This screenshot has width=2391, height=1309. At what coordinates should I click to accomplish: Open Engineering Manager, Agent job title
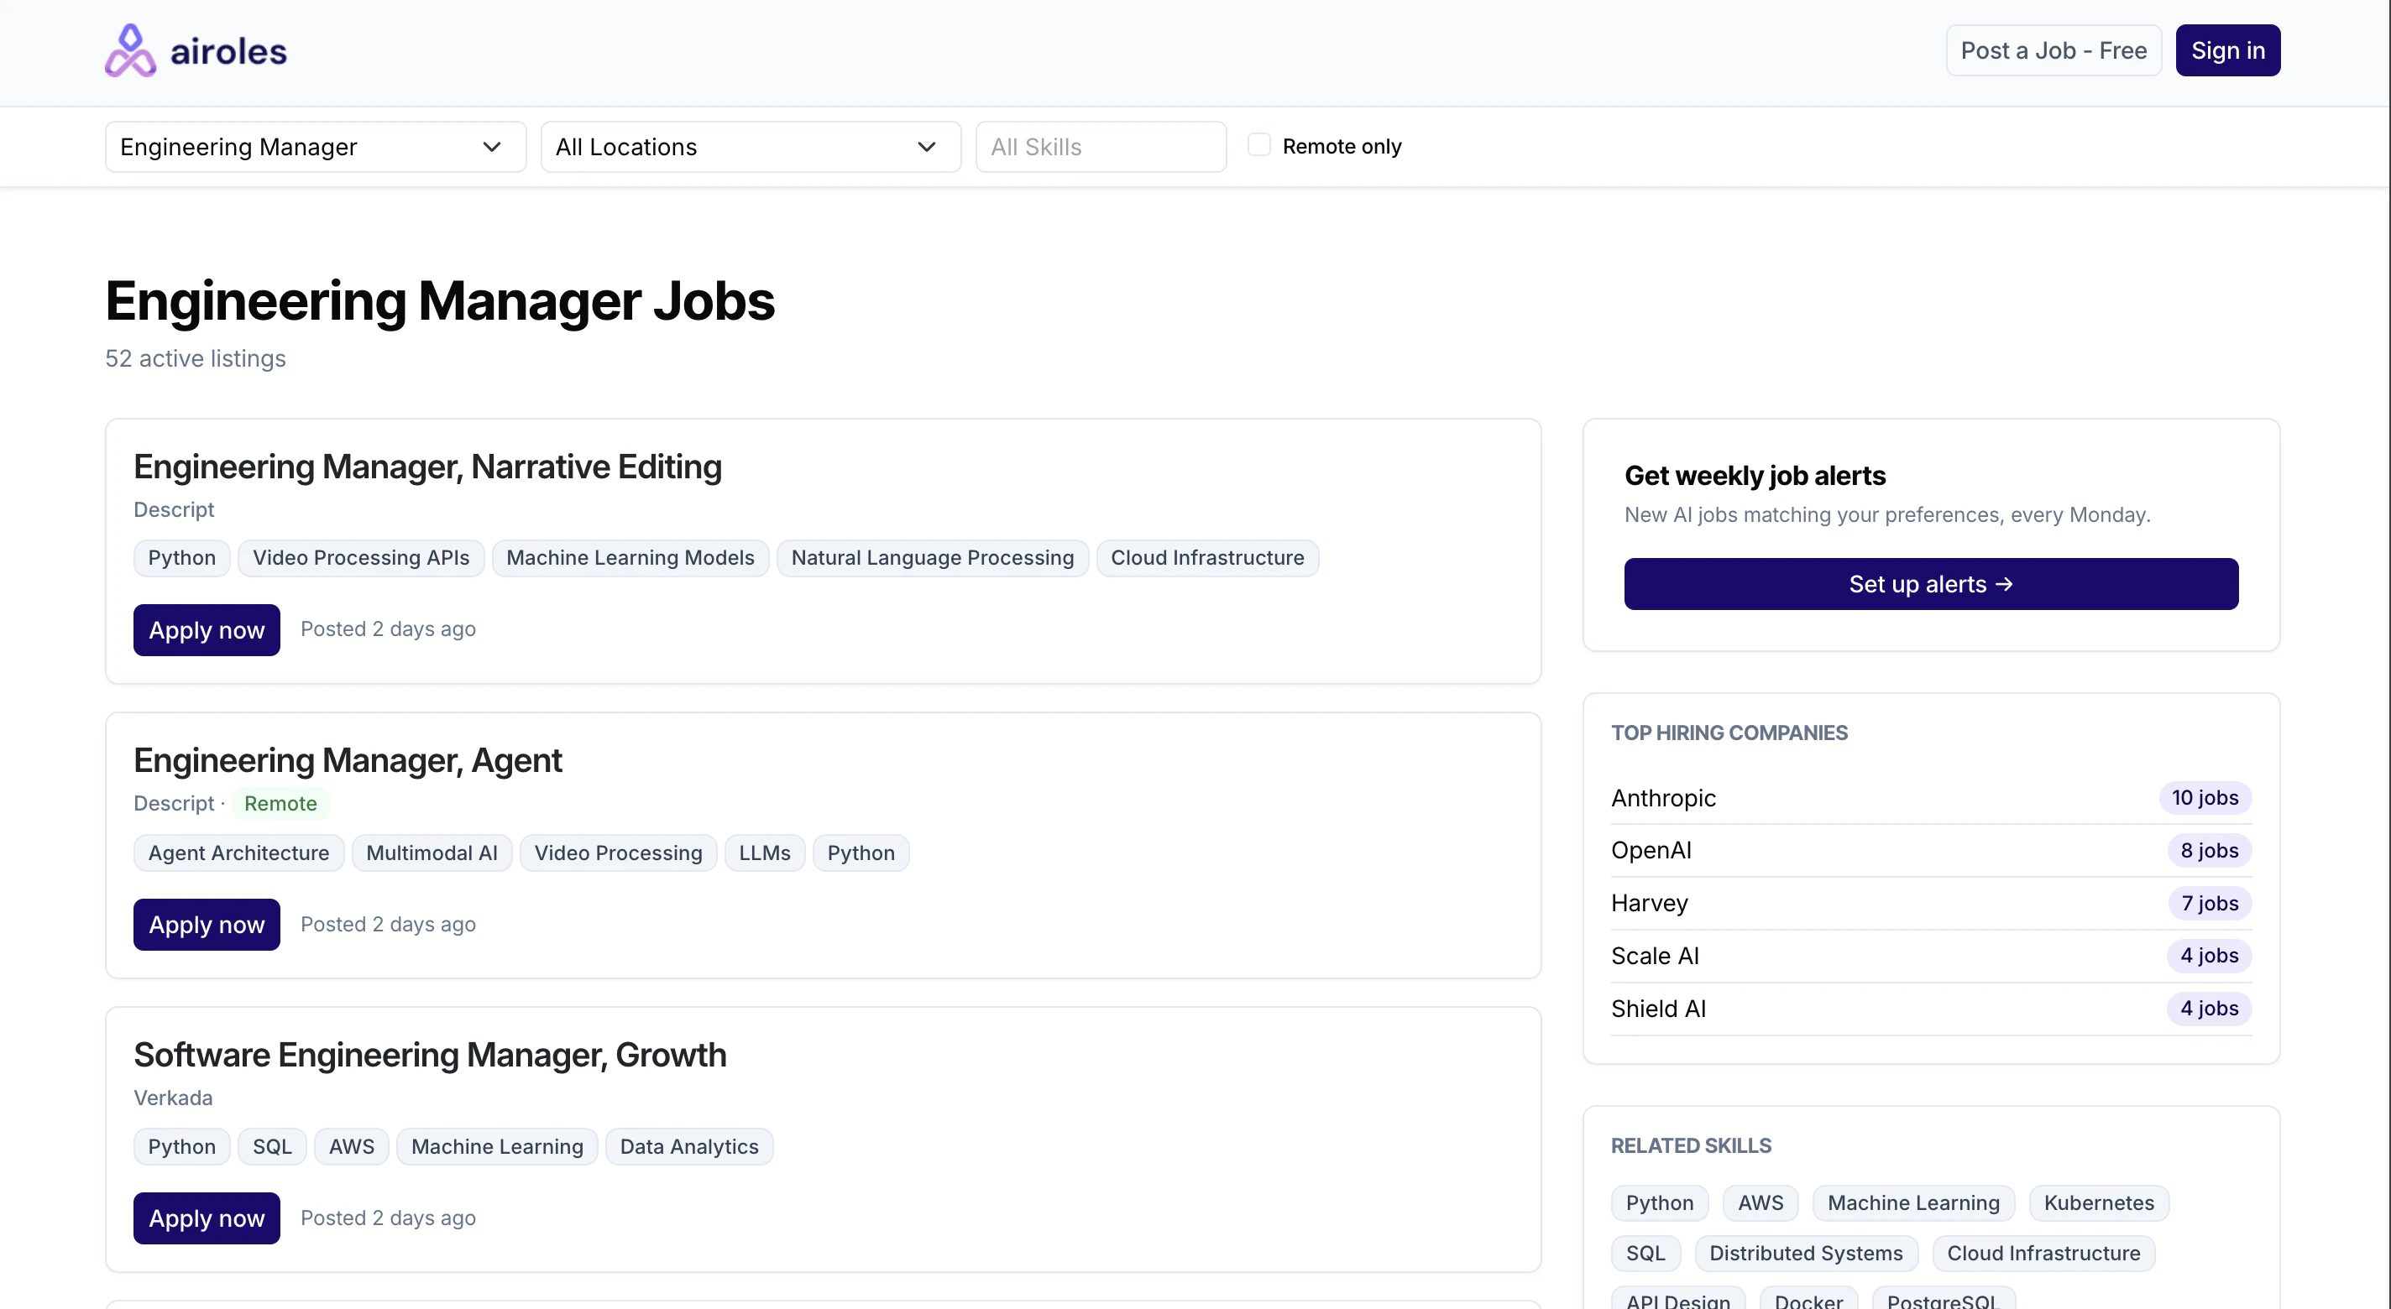(347, 761)
